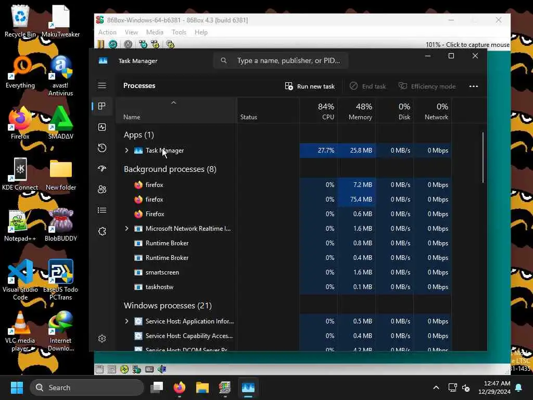Image resolution: width=533 pixels, height=400 pixels.
Task: Select the Processes page icon in sidebar
Action: [x=101, y=106]
